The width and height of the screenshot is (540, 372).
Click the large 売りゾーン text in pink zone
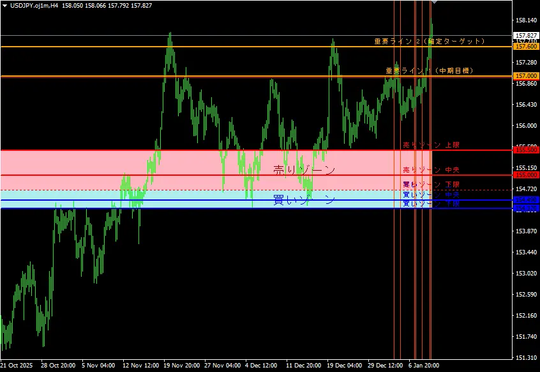(x=304, y=170)
